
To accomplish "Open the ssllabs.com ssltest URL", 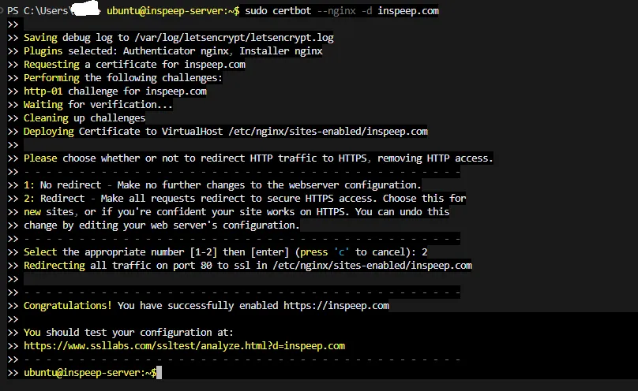I will 184,346.
